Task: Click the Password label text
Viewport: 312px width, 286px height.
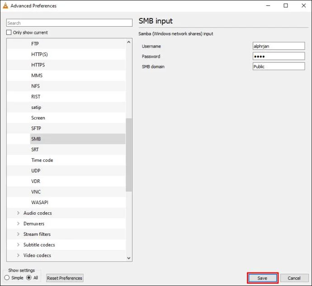Action: [x=151, y=56]
